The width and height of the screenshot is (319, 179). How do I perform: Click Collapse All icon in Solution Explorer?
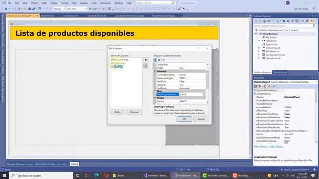pos(293,21)
